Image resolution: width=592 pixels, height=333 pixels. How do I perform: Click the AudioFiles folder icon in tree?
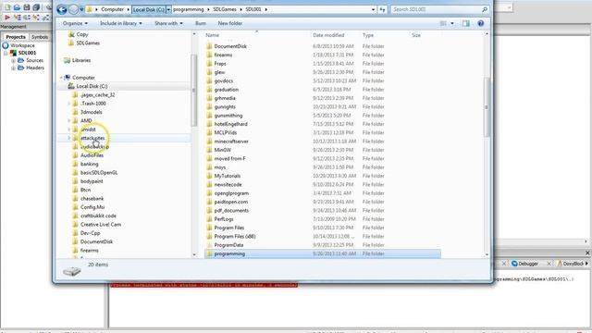[75, 155]
